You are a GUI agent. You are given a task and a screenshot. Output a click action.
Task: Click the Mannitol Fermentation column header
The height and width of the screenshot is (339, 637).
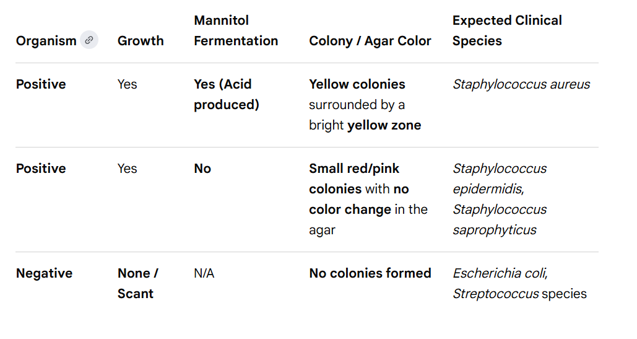tap(236, 30)
